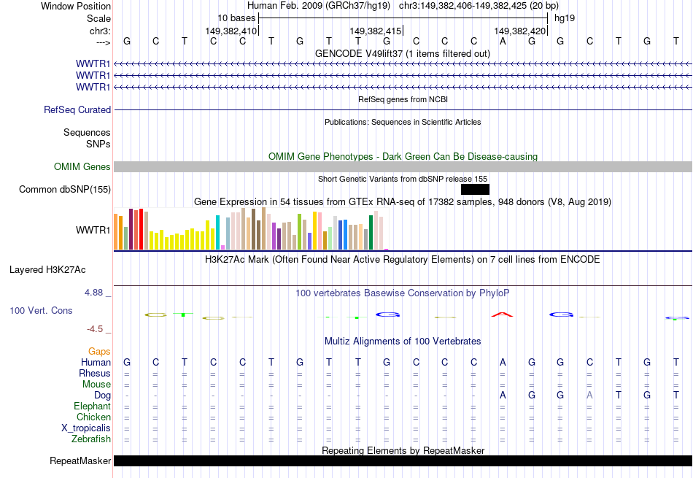Select the Mouse alignment row label
This screenshot has height=478, width=693.
pos(96,385)
